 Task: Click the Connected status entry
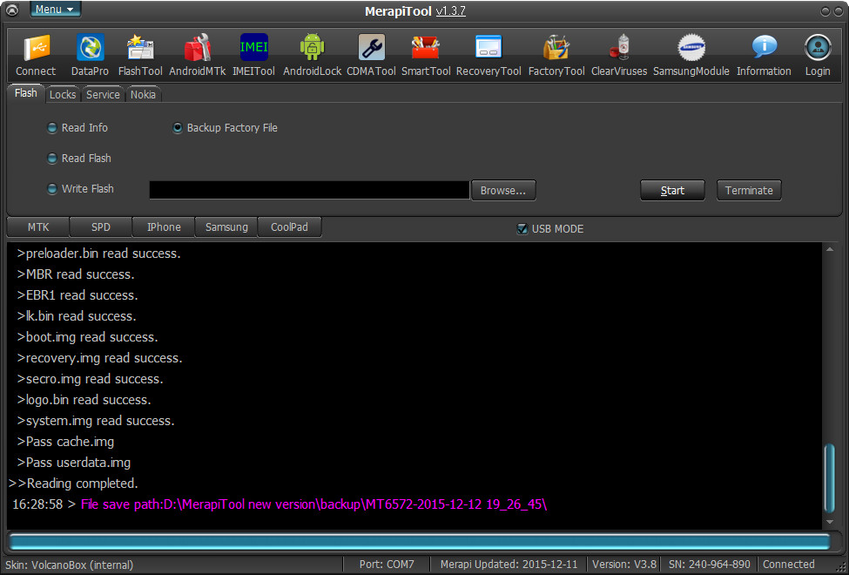tap(788, 565)
